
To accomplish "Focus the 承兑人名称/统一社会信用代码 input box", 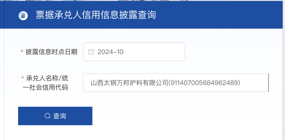I will pyautogui.click(x=176, y=83).
